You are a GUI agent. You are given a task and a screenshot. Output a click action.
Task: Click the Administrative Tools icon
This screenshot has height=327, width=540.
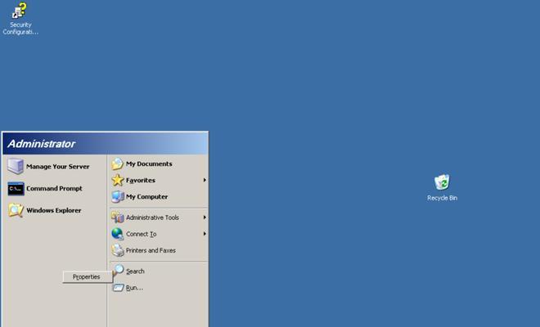118,217
